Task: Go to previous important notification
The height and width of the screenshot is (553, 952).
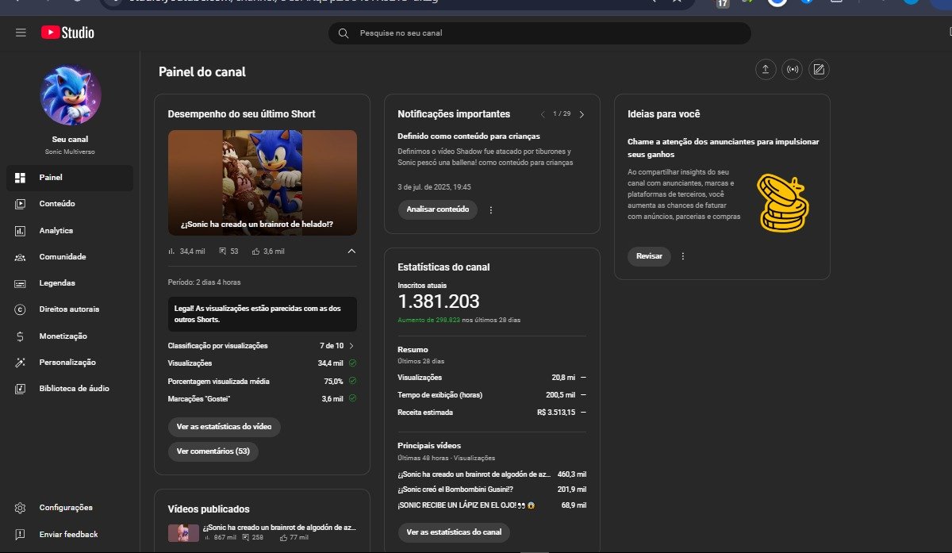Action: coord(543,114)
